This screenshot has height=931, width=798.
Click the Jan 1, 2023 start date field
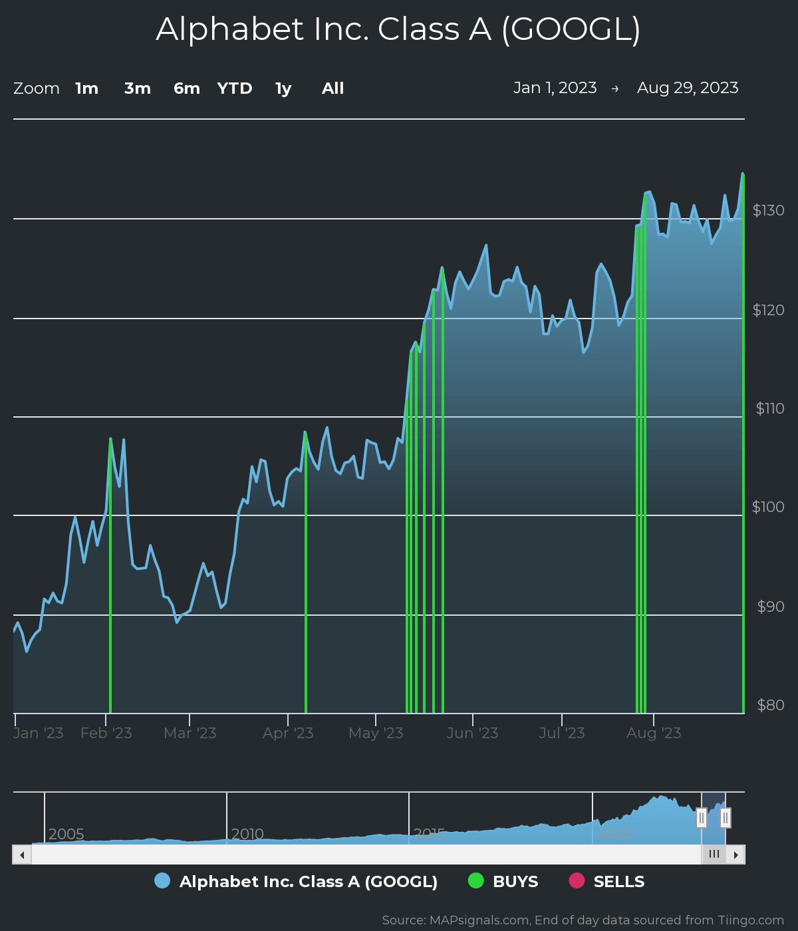[x=555, y=88]
